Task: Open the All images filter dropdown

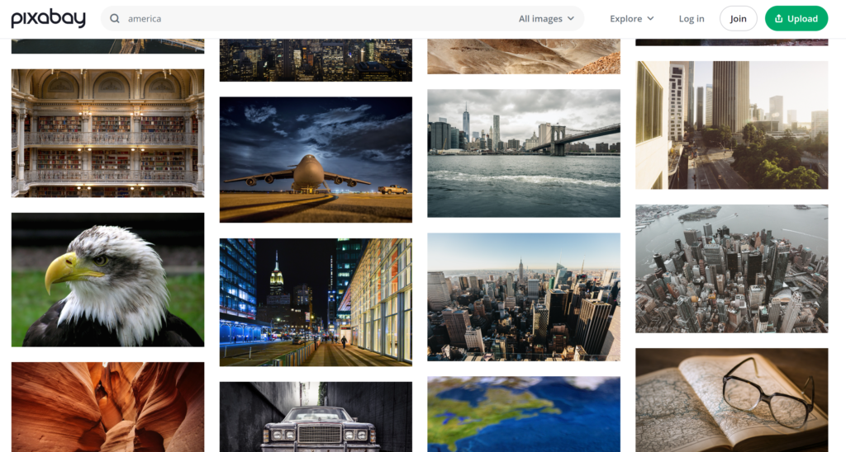Action: pyautogui.click(x=547, y=19)
